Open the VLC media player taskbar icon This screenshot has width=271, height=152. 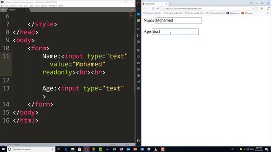point(156,149)
